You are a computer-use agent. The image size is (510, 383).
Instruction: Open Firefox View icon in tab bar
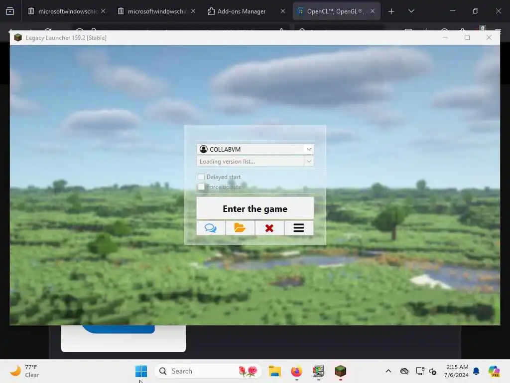tap(10, 11)
